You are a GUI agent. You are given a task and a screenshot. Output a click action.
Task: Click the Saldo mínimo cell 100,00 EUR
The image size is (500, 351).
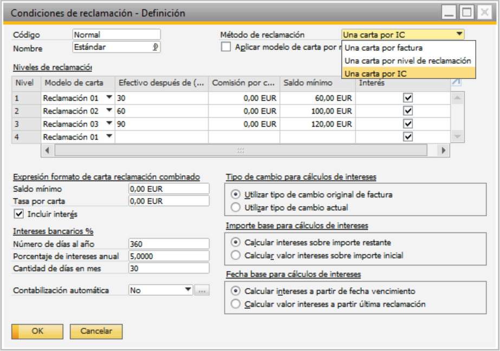click(x=317, y=111)
